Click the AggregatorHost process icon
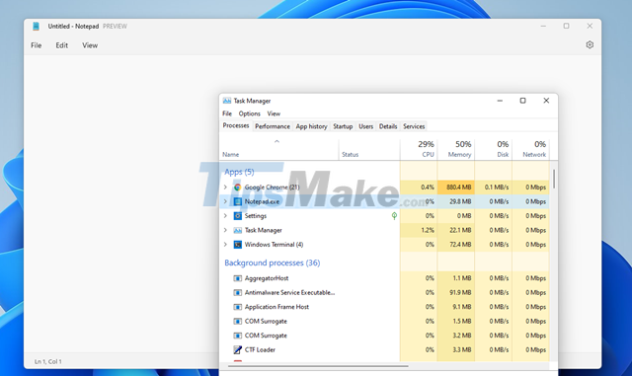Viewport: 632px width, 376px height. (x=237, y=278)
